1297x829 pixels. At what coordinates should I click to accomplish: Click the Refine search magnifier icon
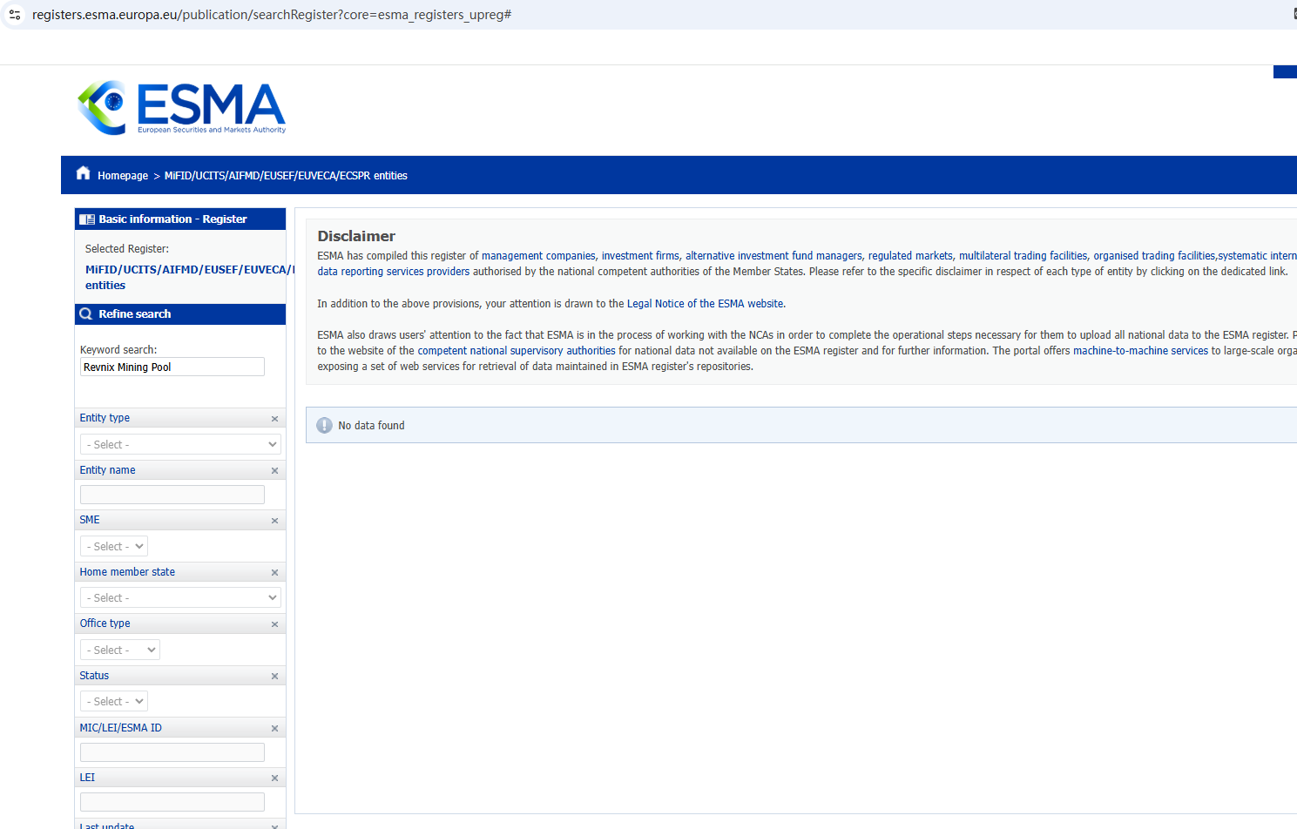point(86,314)
